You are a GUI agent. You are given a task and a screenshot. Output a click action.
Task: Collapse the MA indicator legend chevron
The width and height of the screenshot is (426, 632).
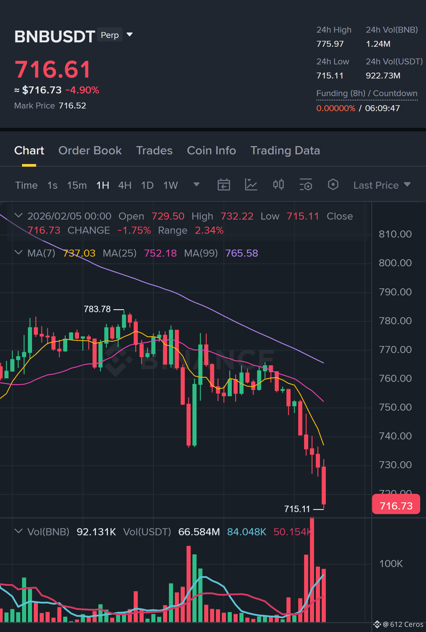coord(19,253)
